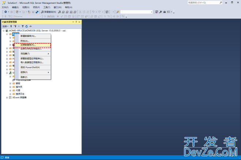Click the New Project toolbar icon

[x=17, y=12]
